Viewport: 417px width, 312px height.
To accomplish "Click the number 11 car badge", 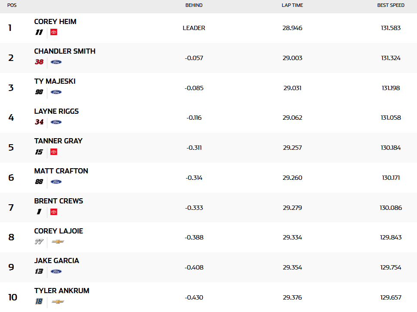I will 39,32.
